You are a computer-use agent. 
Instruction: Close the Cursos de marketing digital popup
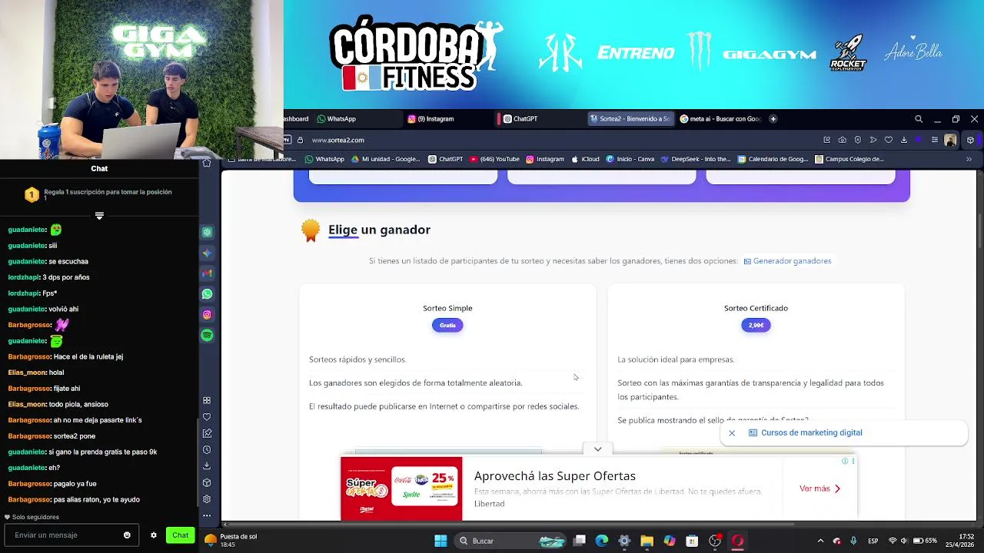732,433
